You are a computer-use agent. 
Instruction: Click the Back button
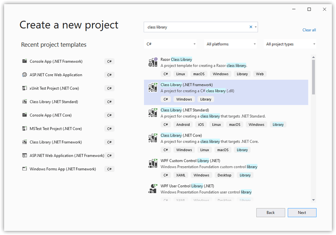click(x=270, y=212)
